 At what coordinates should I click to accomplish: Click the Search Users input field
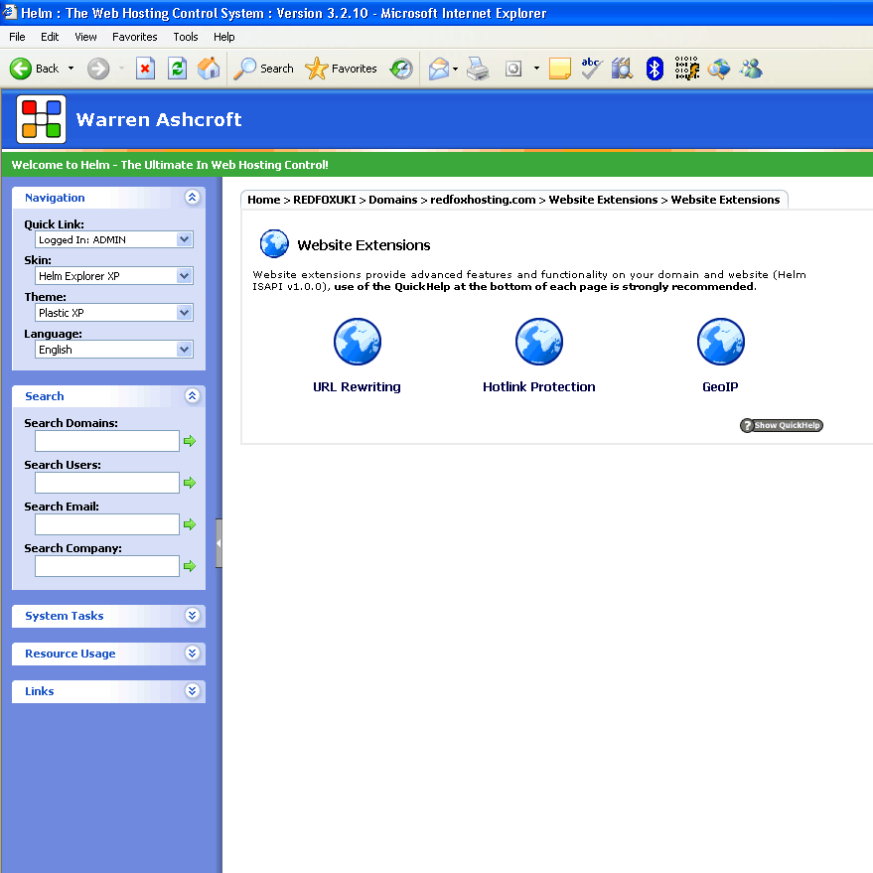107,483
